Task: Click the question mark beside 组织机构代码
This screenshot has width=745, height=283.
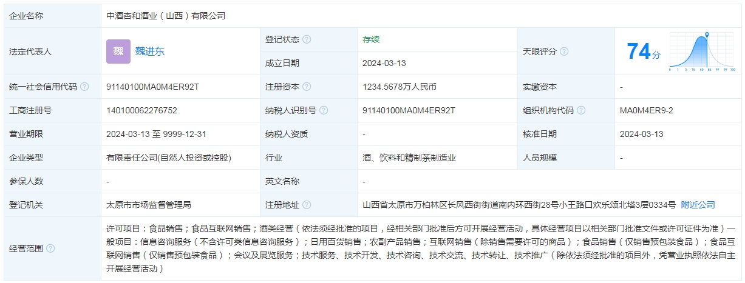Action: pyautogui.click(x=581, y=110)
